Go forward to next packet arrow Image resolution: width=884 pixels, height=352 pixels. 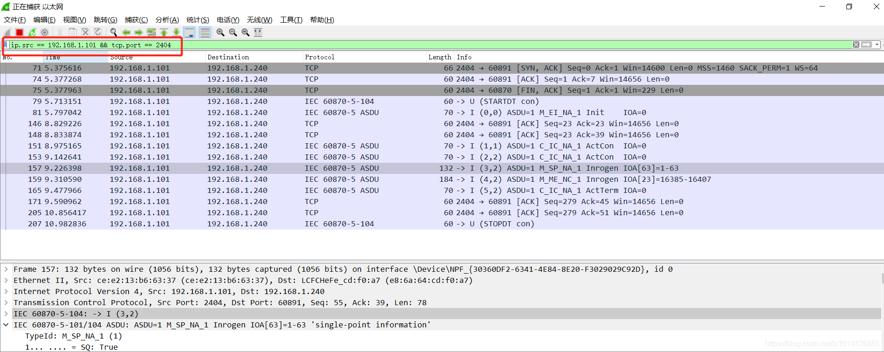click(139, 32)
